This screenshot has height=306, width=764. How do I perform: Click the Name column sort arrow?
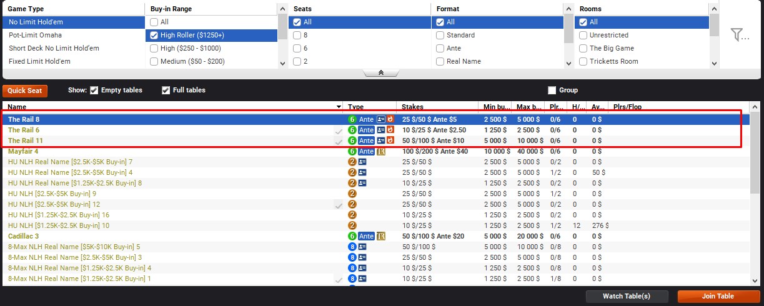339,107
